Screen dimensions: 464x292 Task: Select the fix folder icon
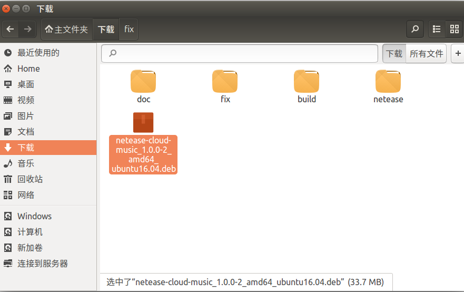tap(225, 81)
